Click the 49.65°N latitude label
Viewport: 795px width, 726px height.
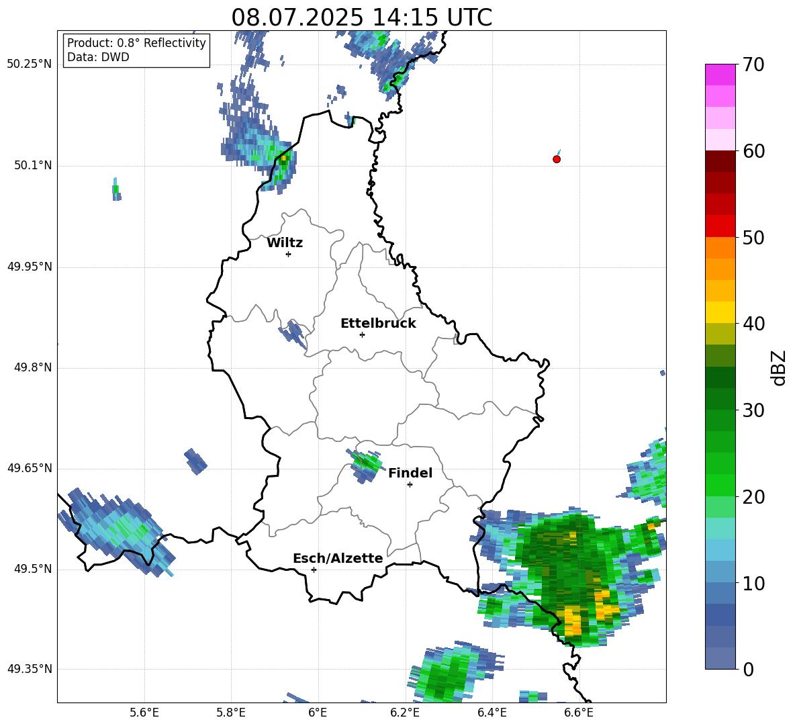[30, 468]
